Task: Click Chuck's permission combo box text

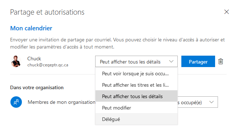Action: click(x=130, y=62)
